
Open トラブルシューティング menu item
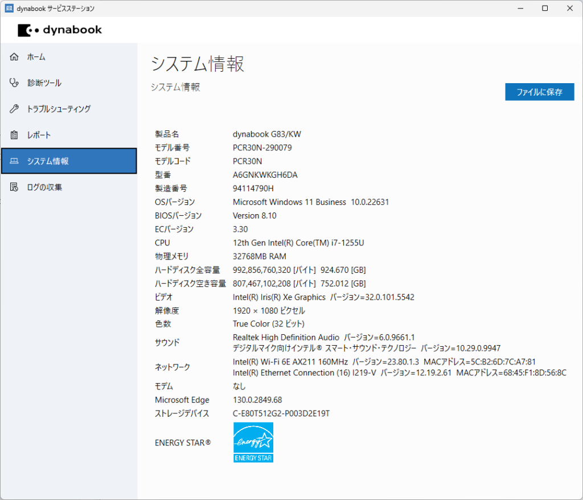coord(69,109)
